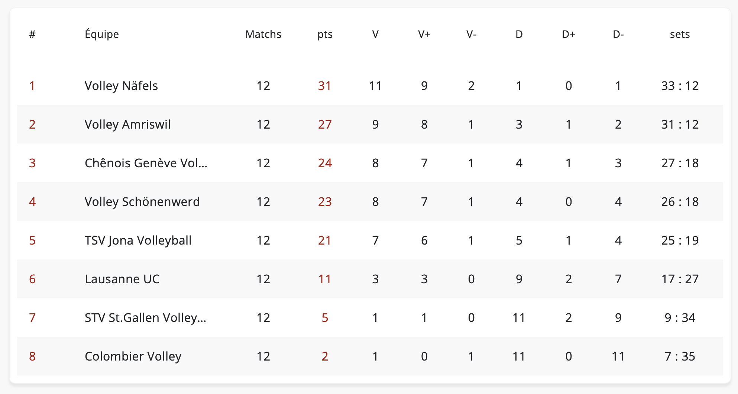Click the Équipe column header
This screenshot has width=738, height=394.
pyautogui.click(x=101, y=34)
